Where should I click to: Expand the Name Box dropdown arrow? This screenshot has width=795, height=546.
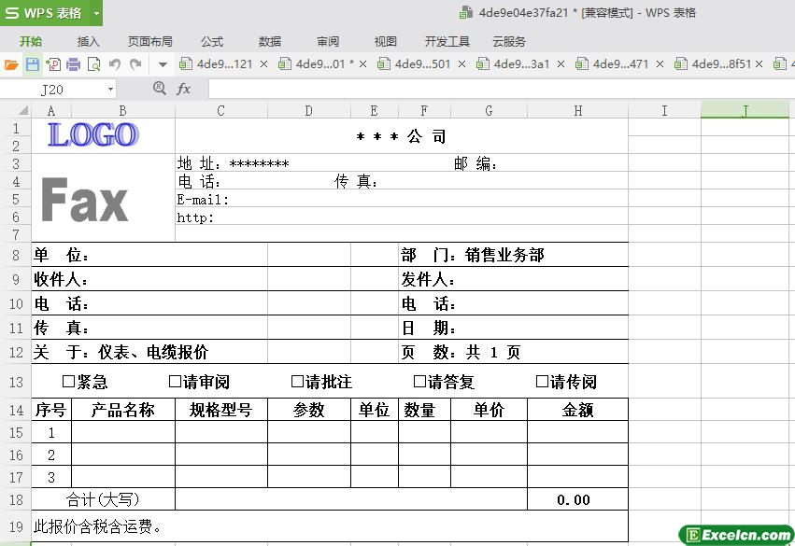click(110, 90)
